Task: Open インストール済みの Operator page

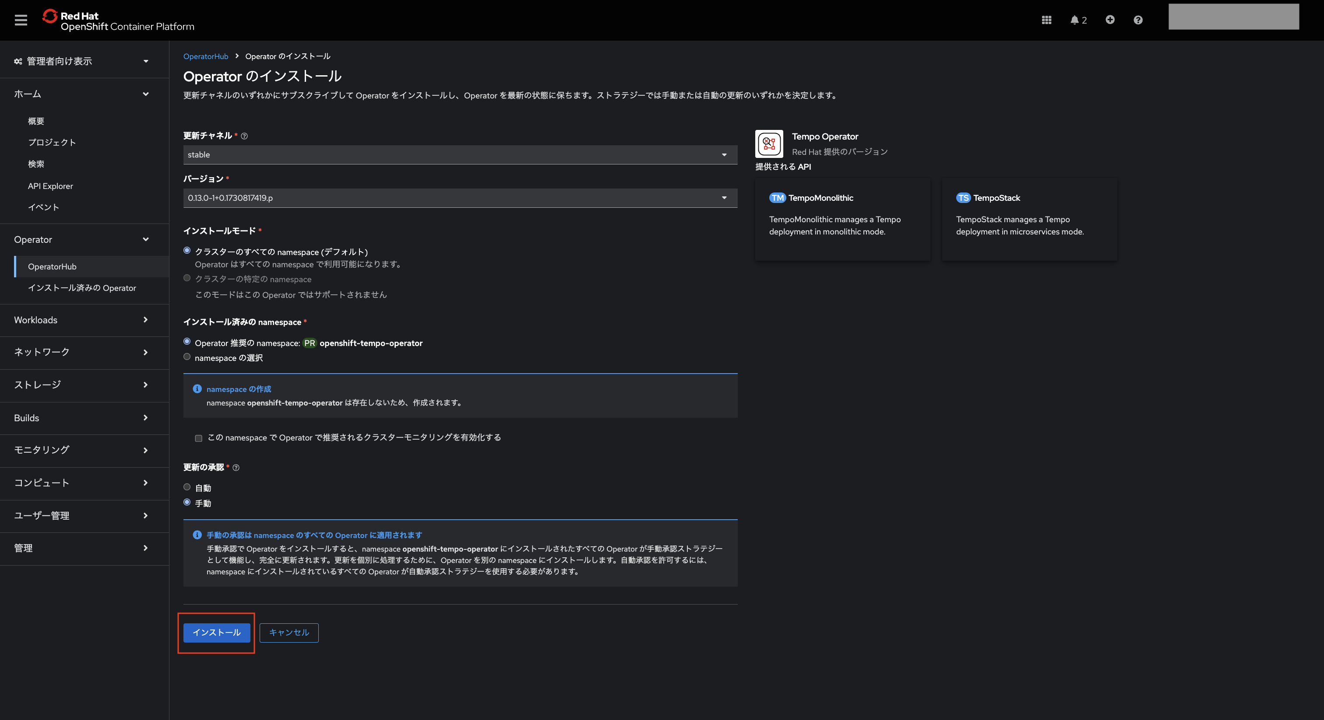Action: click(x=83, y=288)
